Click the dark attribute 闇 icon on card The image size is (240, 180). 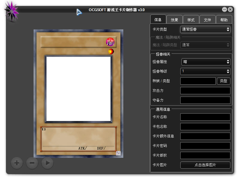[x=110, y=42]
